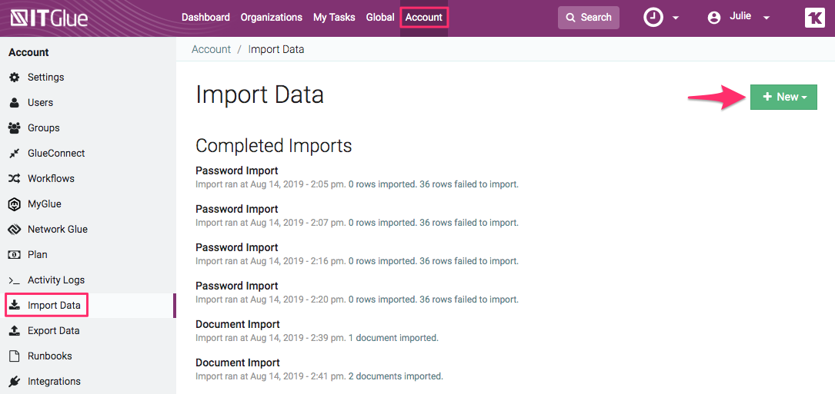Click the Settings gear icon in sidebar
835x394 pixels.
tap(15, 77)
